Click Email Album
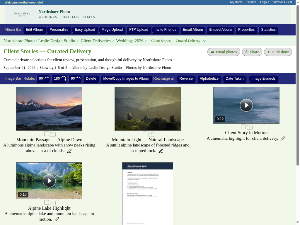This screenshot has height=225, width=300. pos(193,30)
